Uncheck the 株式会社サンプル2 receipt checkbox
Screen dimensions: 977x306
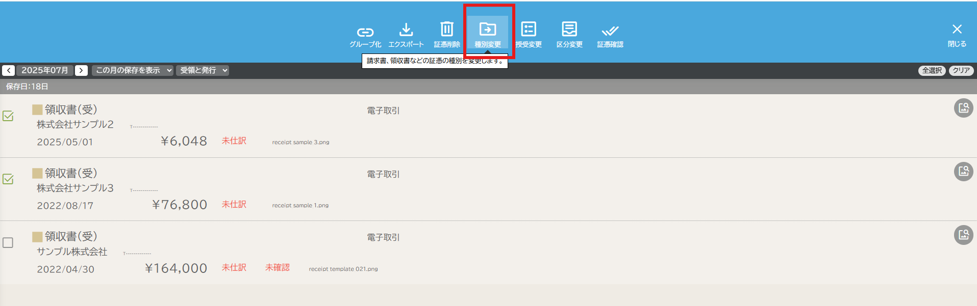click(x=8, y=116)
